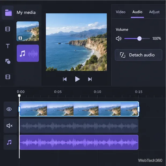Click the left trim handle of video clip
166x166 pixels.
(x=19, y=109)
